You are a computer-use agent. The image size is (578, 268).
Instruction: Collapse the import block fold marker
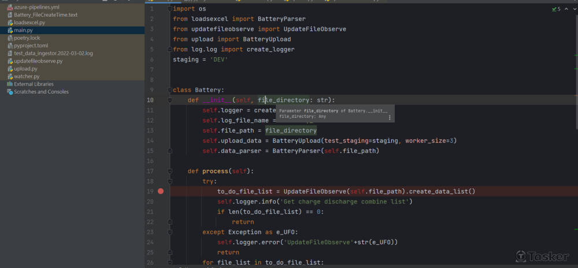[170, 9]
